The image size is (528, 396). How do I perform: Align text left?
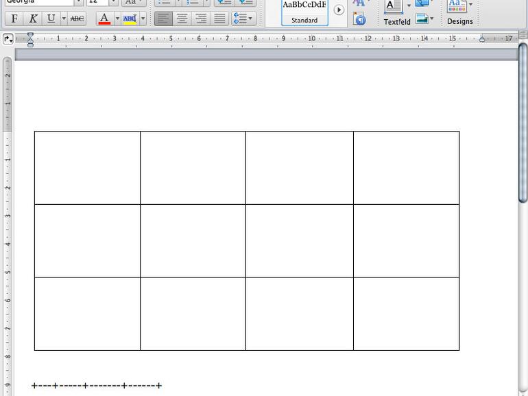163,18
